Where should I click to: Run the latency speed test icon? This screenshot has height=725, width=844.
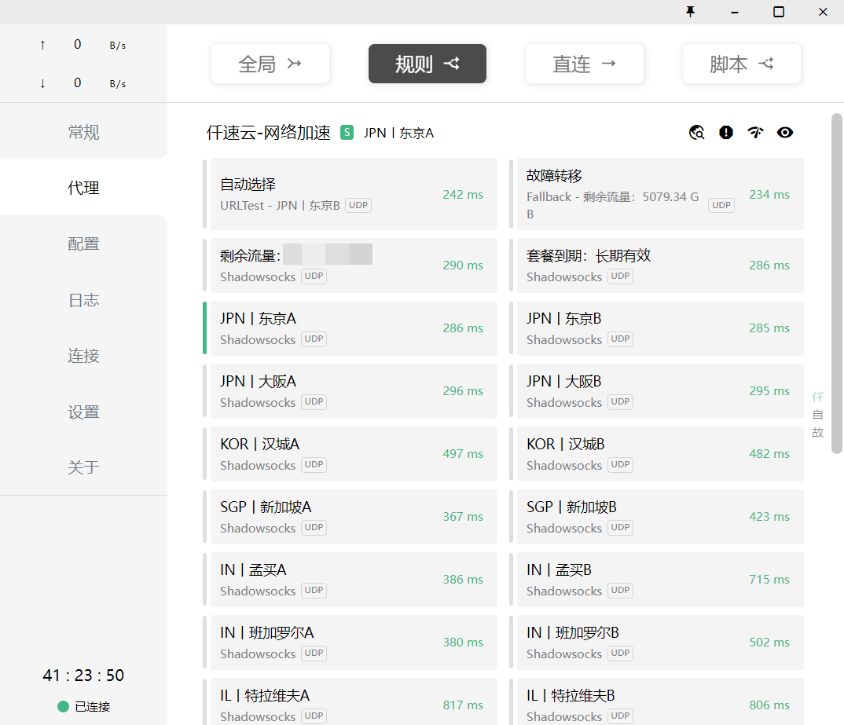tap(755, 133)
